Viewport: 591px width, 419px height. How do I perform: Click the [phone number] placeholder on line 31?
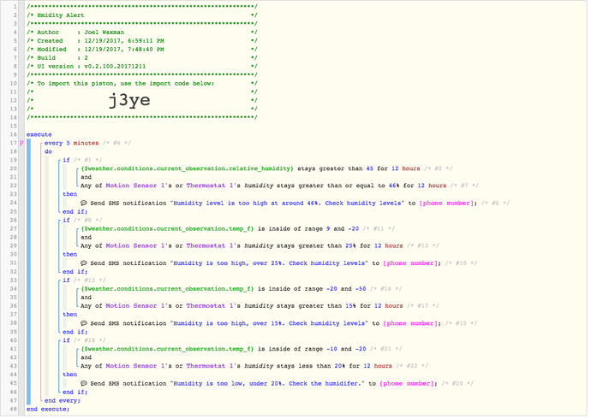tap(410, 263)
